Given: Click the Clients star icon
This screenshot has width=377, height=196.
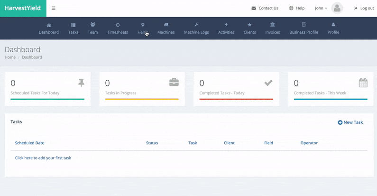Looking at the screenshot, I should click(x=249, y=25).
